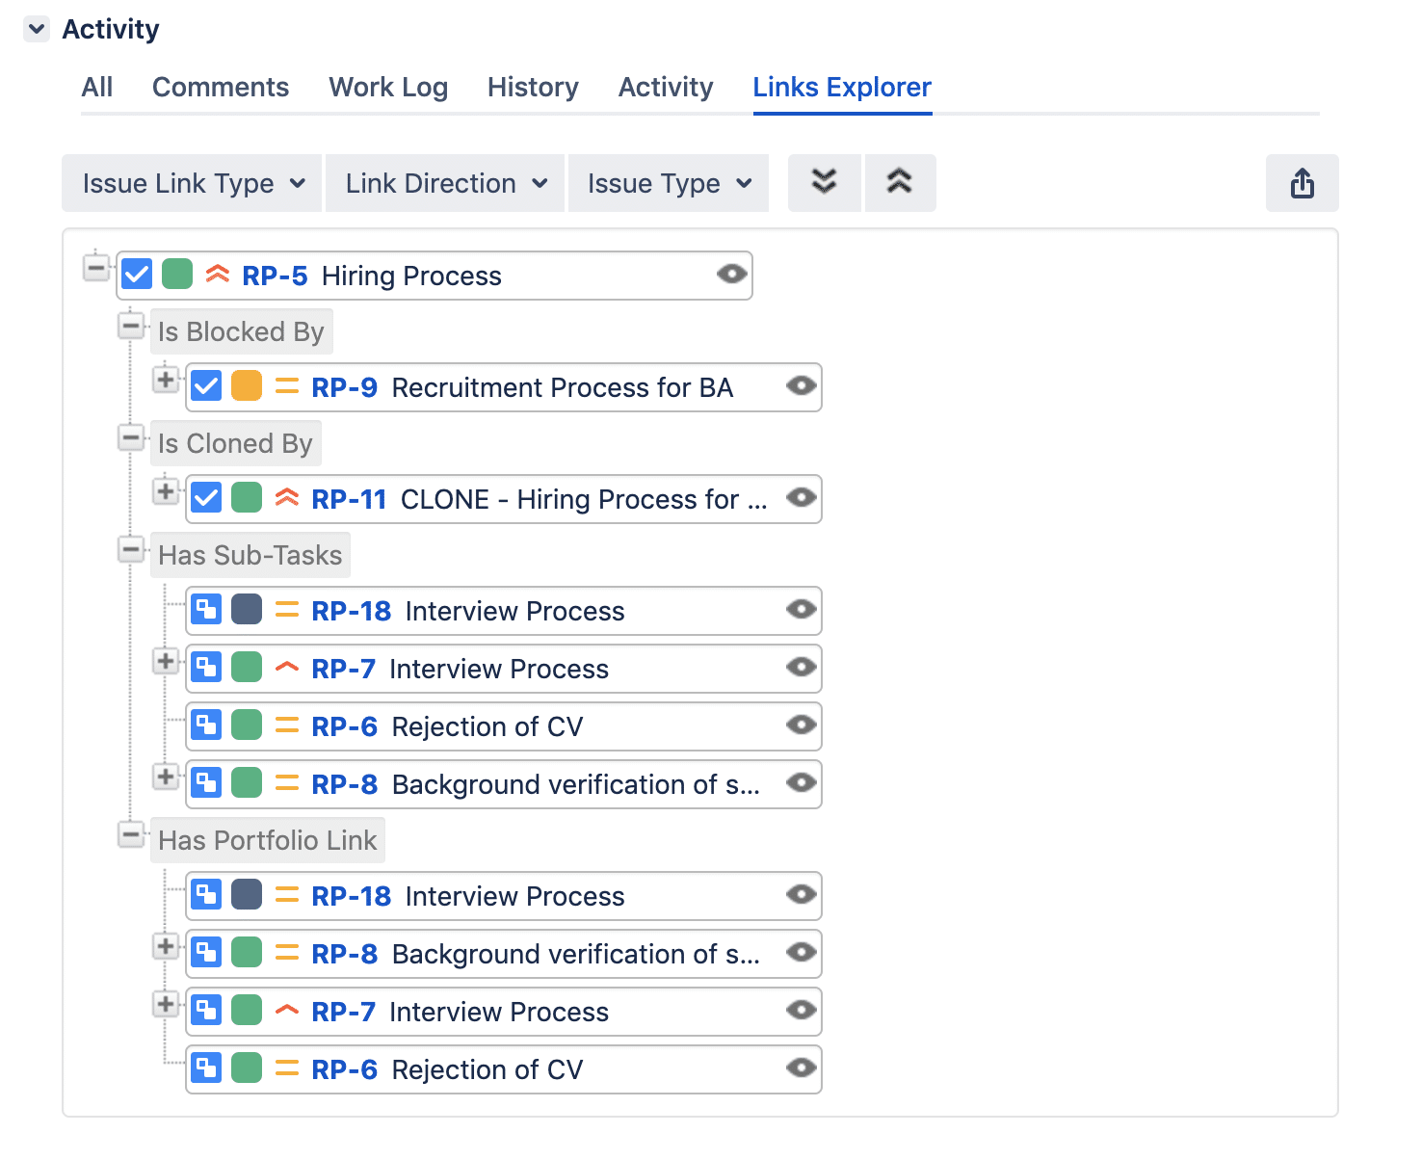
Task: Click the sub-task type icon on RP-18 under Has Sub-Tasks
Action: point(206,610)
